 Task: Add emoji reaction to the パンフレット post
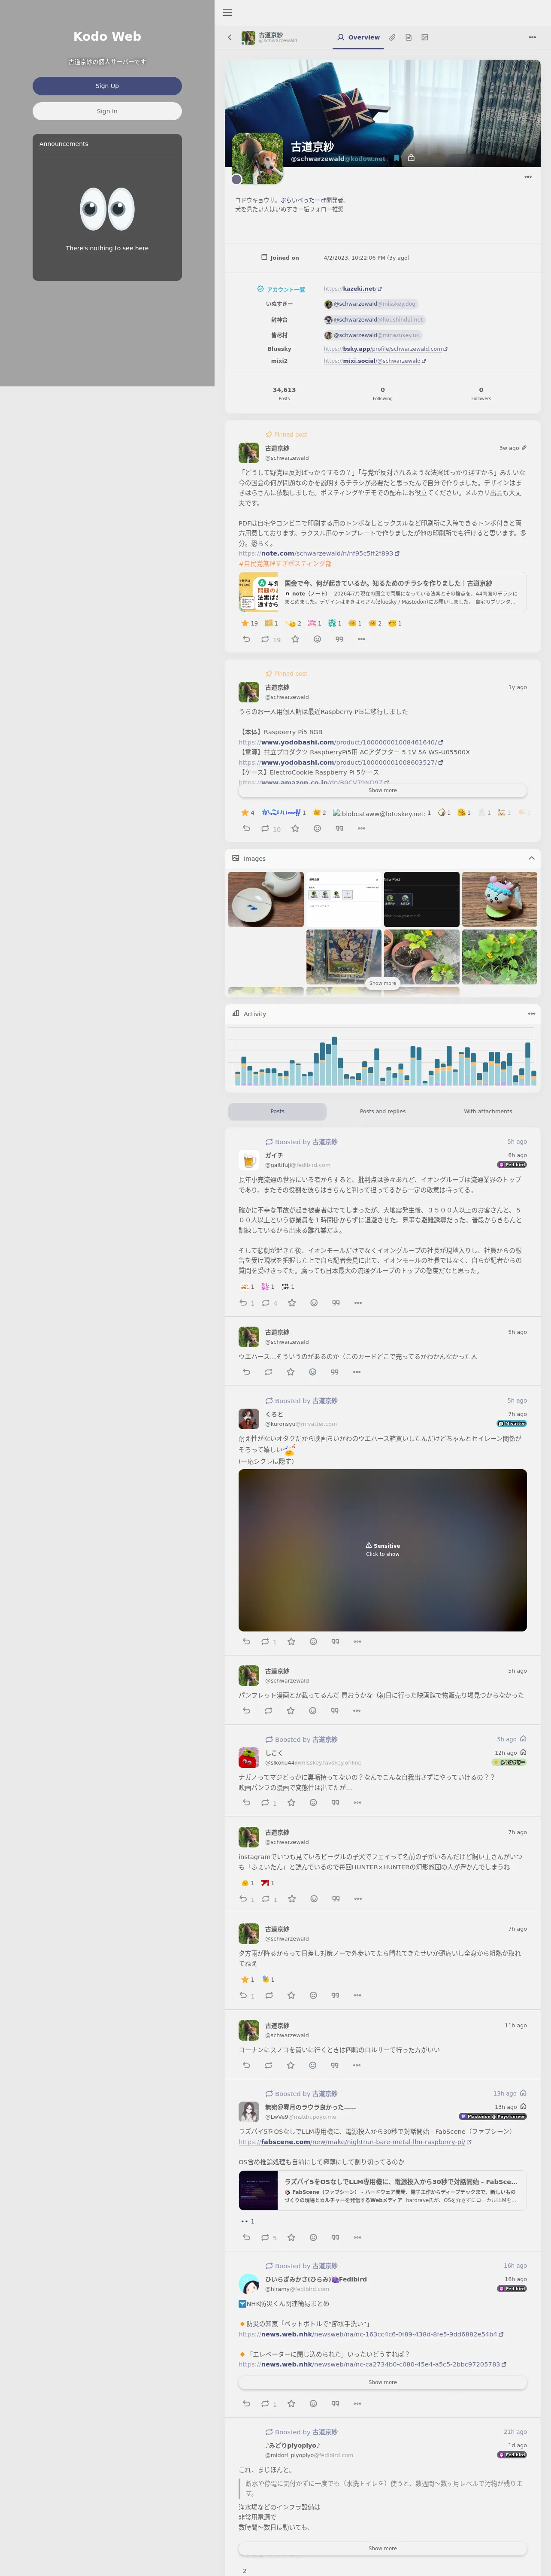pos(312,1711)
